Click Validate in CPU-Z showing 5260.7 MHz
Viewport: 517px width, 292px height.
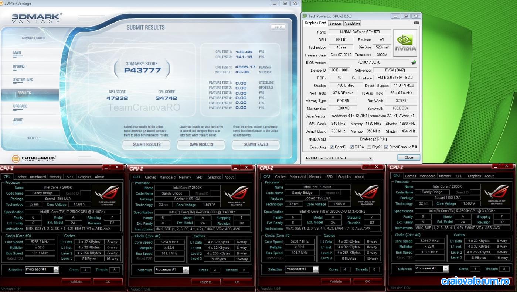[x=336, y=281]
